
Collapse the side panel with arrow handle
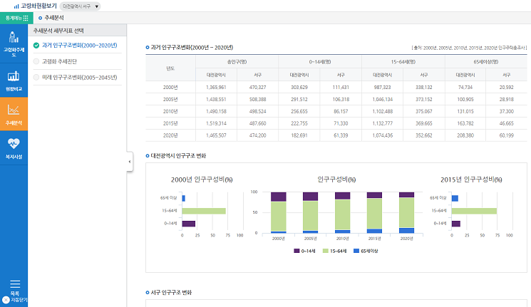click(130, 162)
